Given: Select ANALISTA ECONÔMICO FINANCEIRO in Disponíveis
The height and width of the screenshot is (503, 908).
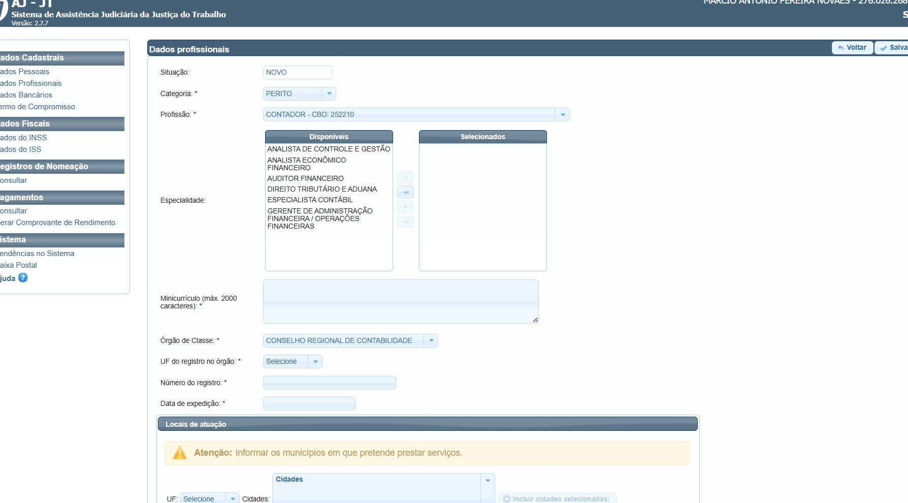Looking at the screenshot, I should [x=329, y=164].
